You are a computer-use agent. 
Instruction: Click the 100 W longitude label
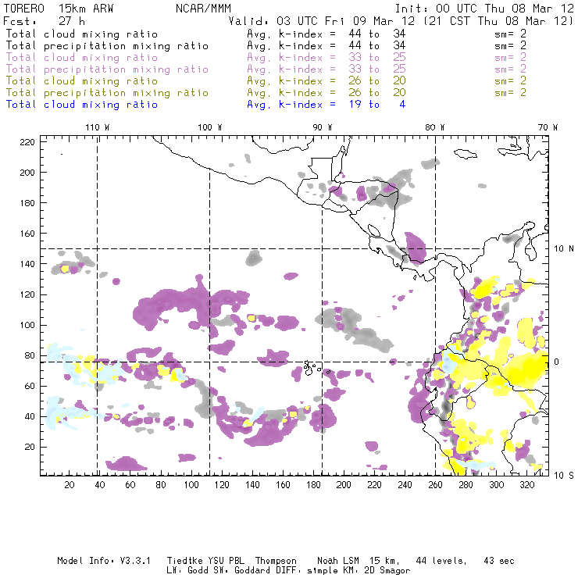tap(209, 127)
